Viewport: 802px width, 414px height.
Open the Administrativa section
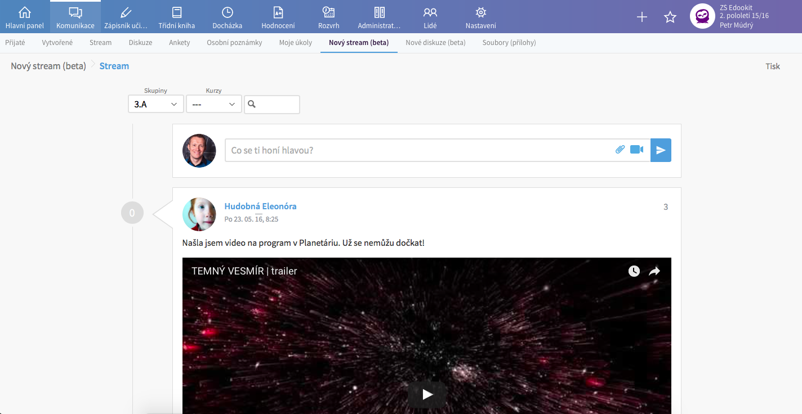click(380, 17)
